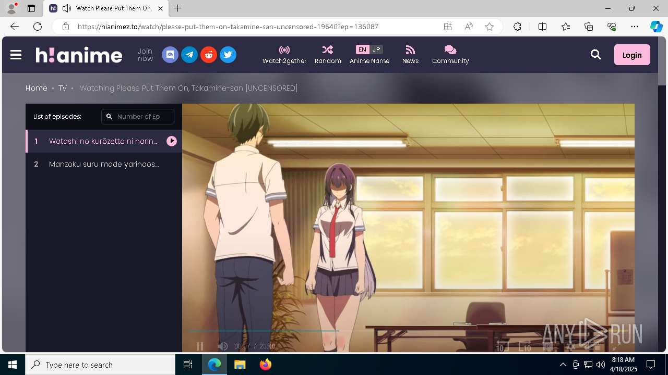Open the taskbar clock and date

click(x=623, y=365)
